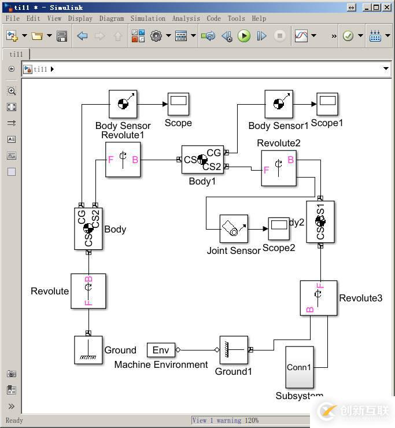Open the Model Explorer icon
The image size is (395, 428).
click(x=181, y=36)
